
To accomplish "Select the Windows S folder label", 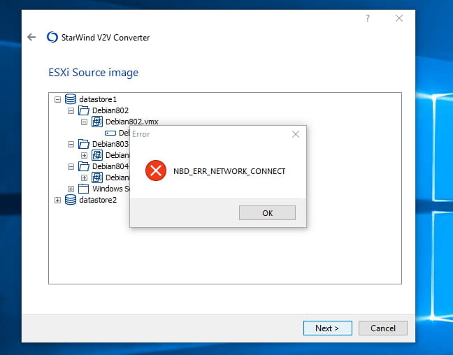I will tap(111, 189).
